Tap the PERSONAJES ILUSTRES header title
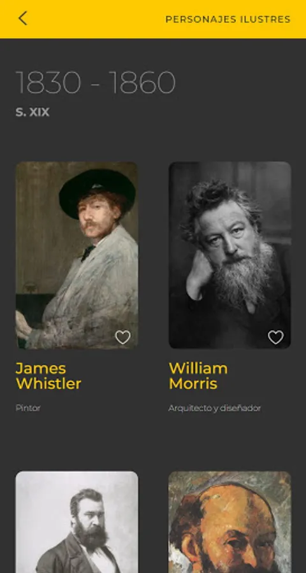Image resolution: width=306 pixels, height=573 pixels. 228,19
